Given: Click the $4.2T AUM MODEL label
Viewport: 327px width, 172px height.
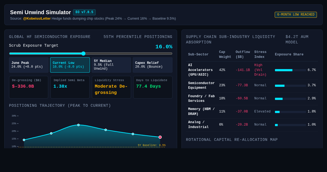Looking at the screenshot, I should [x=297, y=40].
